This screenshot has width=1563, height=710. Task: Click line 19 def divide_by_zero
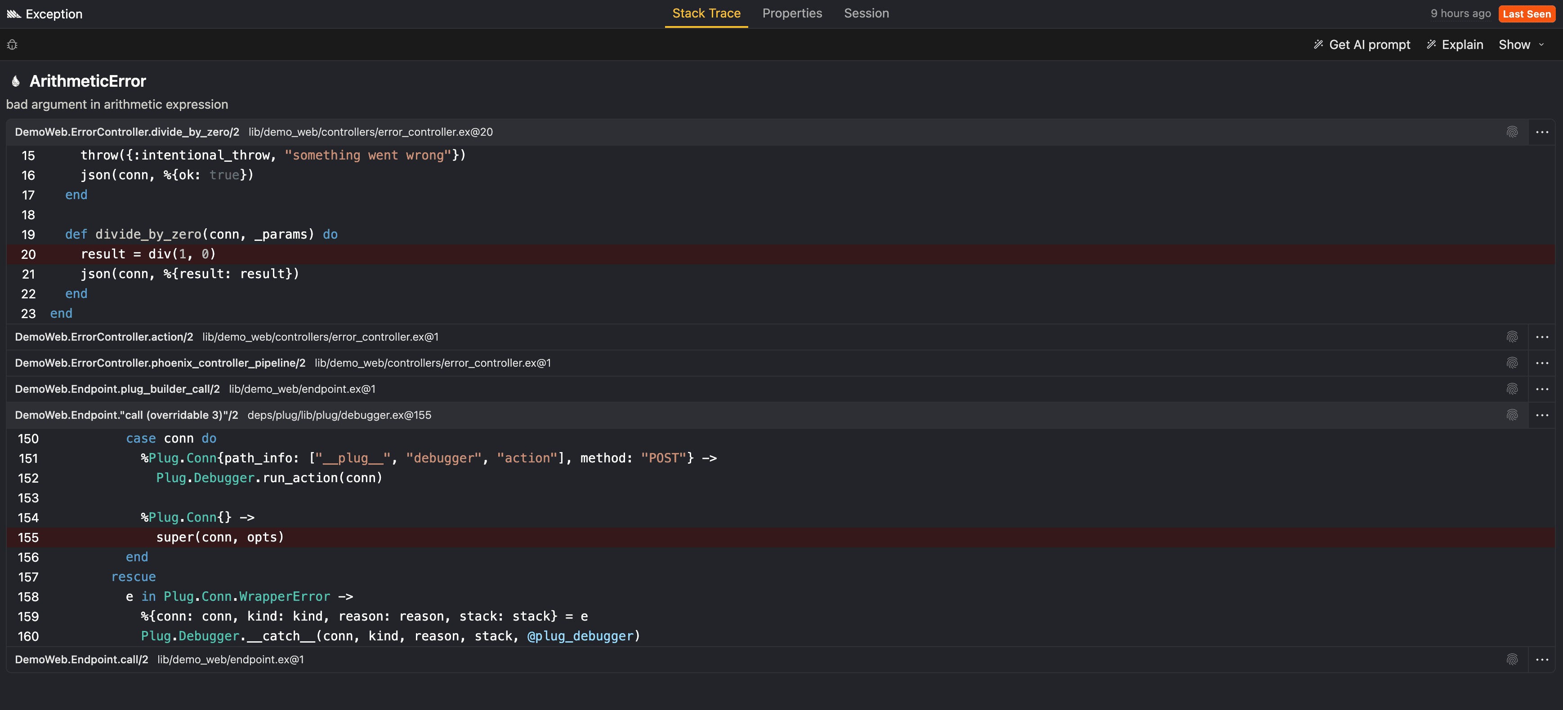[x=201, y=235]
